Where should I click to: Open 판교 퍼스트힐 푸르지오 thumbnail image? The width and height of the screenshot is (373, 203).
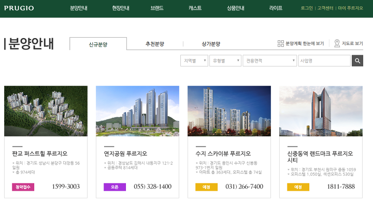[46, 111]
